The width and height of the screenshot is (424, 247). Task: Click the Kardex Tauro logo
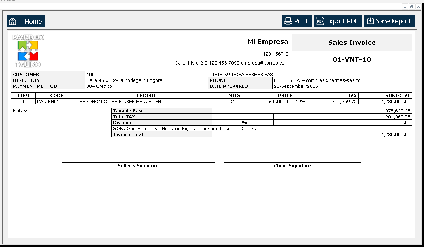coord(28,51)
